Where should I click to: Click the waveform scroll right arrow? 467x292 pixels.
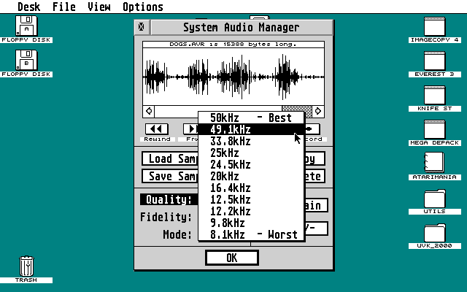click(318, 111)
